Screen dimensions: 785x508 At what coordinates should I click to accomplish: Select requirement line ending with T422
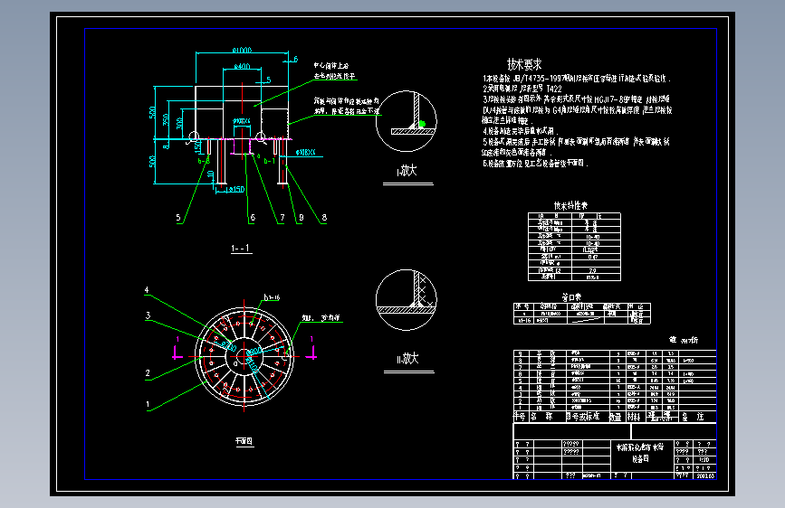tap(522, 89)
